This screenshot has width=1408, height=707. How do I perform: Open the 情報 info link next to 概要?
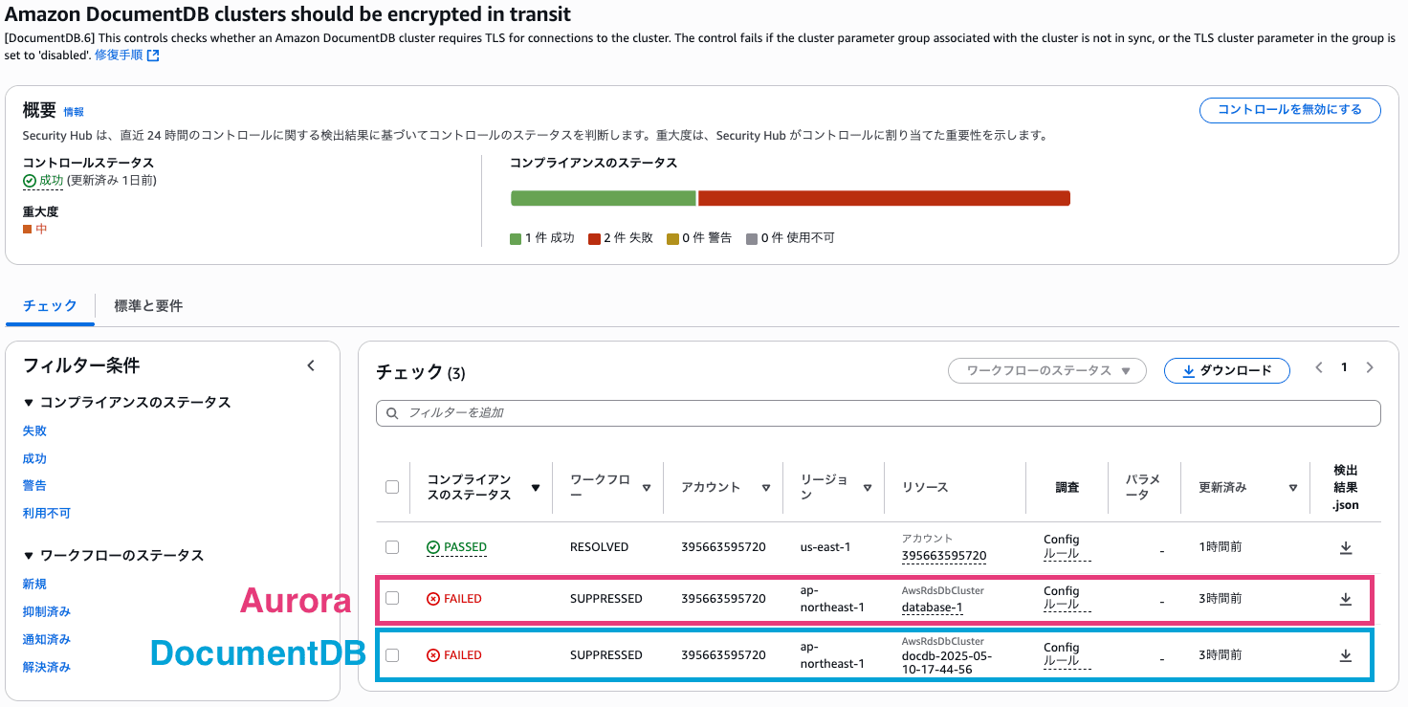click(74, 112)
